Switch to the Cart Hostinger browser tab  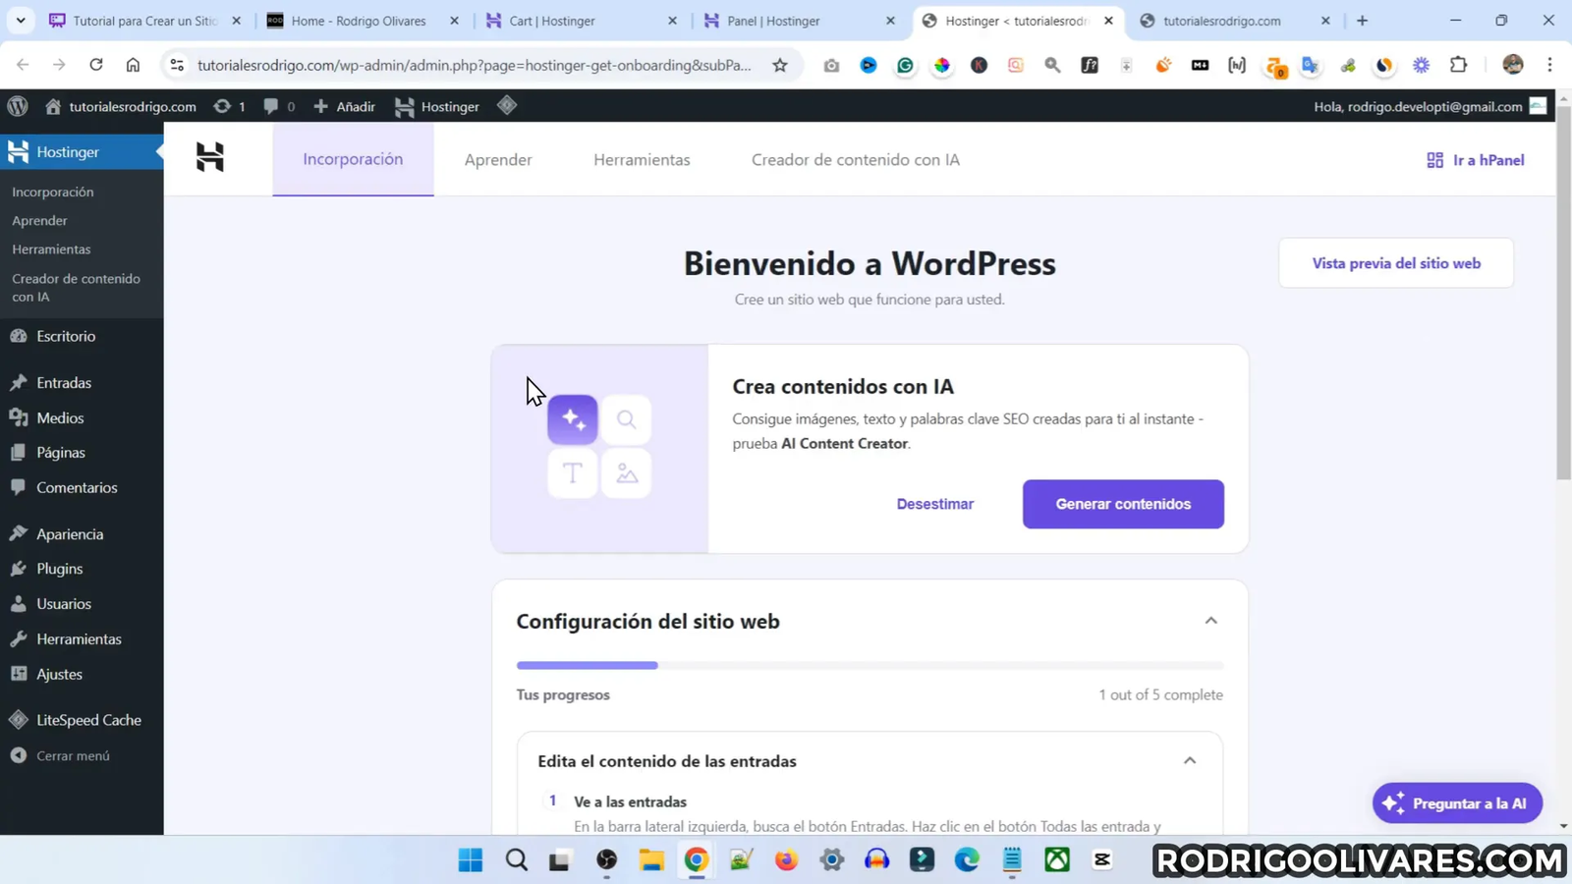[x=550, y=20]
